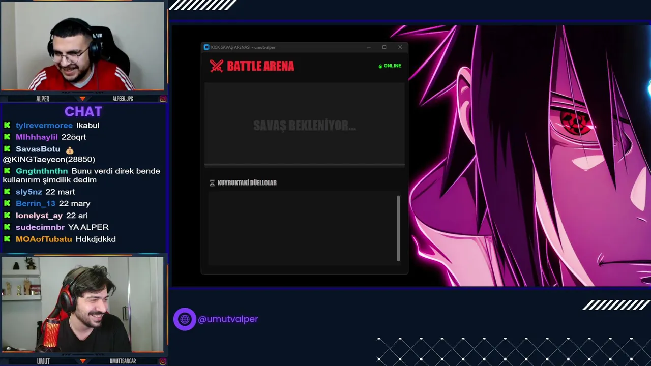
Task: Click the UMUTTSANCAR Instagram handle
Action: (123, 361)
